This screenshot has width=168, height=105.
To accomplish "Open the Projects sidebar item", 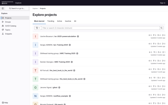I will coord(15,18).
